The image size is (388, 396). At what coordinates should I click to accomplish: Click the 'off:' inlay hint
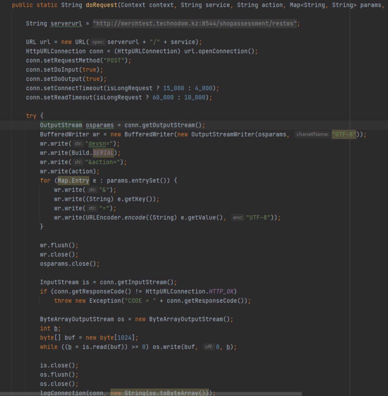tap(209, 347)
